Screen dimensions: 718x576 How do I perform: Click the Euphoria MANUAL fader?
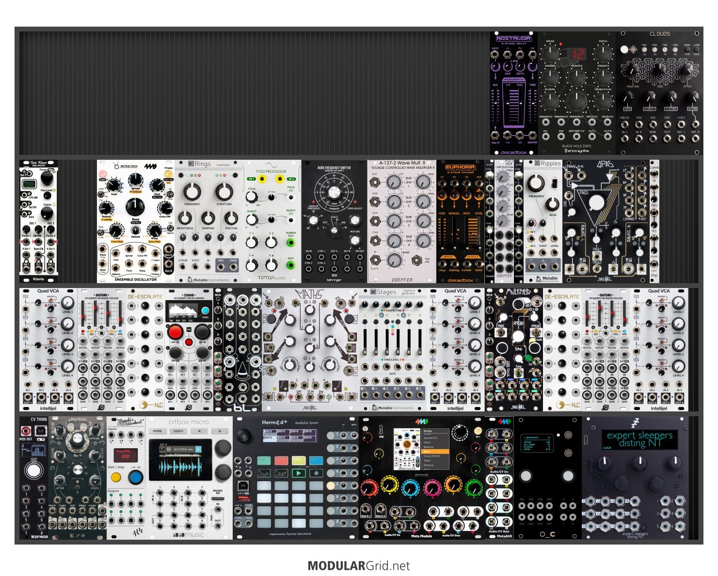(454, 232)
